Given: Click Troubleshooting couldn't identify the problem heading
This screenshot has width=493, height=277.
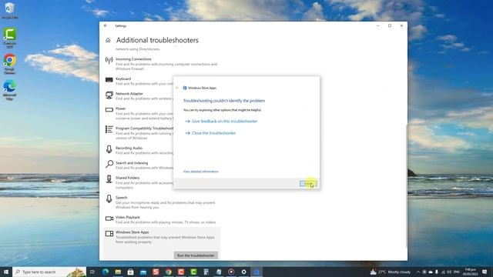Looking at the screenshot, I should tap(224, 101).
